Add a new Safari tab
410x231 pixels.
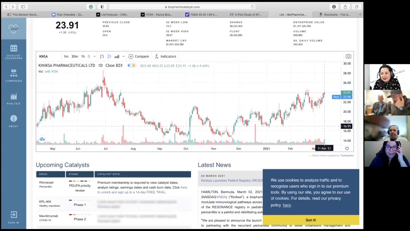(360, 14)
